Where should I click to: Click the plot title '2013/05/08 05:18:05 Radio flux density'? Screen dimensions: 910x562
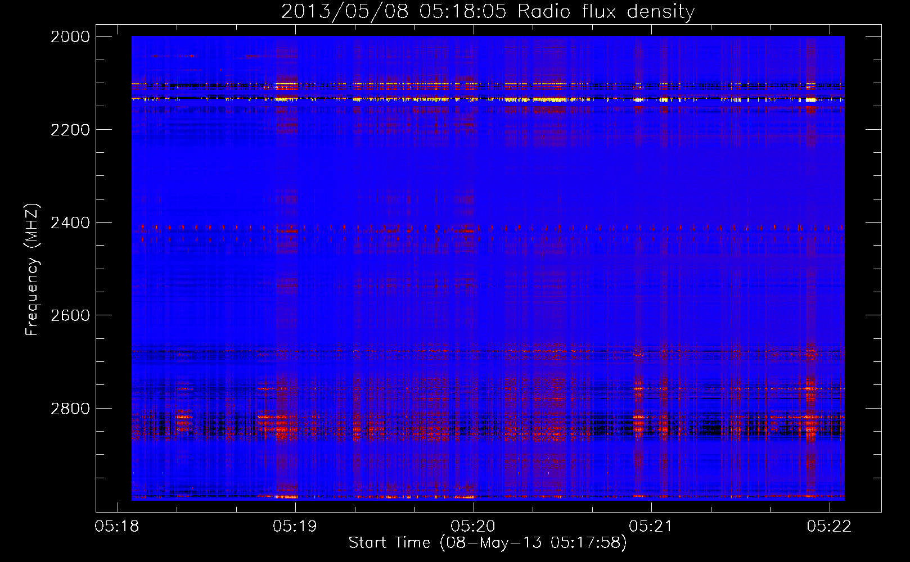pyautogui.click(x=488, y=11)
